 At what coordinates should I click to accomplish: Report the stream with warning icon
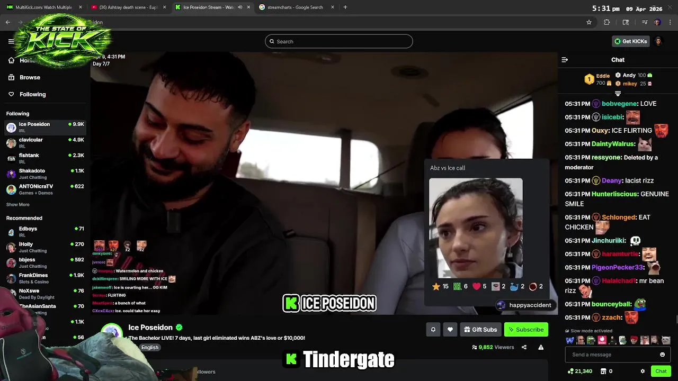tap(541, 347)
